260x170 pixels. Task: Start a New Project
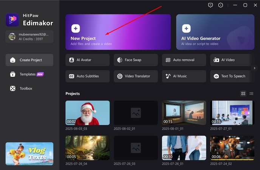pyautogui.click(x=118, y=32)
